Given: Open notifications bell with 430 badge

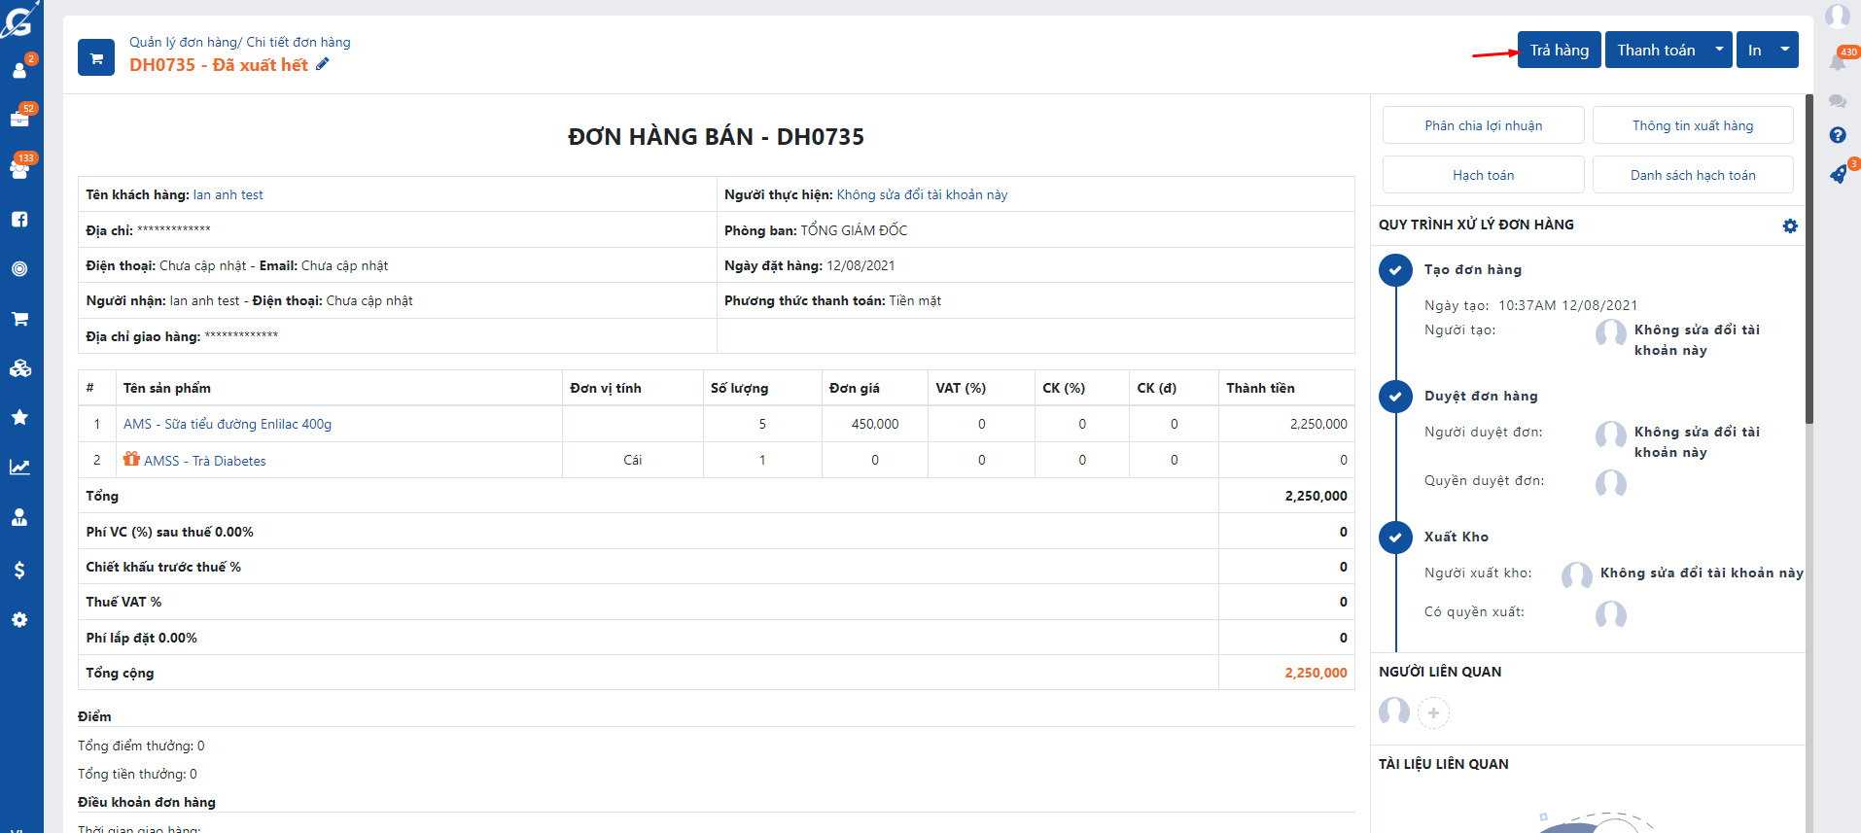Looking at the screenshot, I should tap(1837, 62).
